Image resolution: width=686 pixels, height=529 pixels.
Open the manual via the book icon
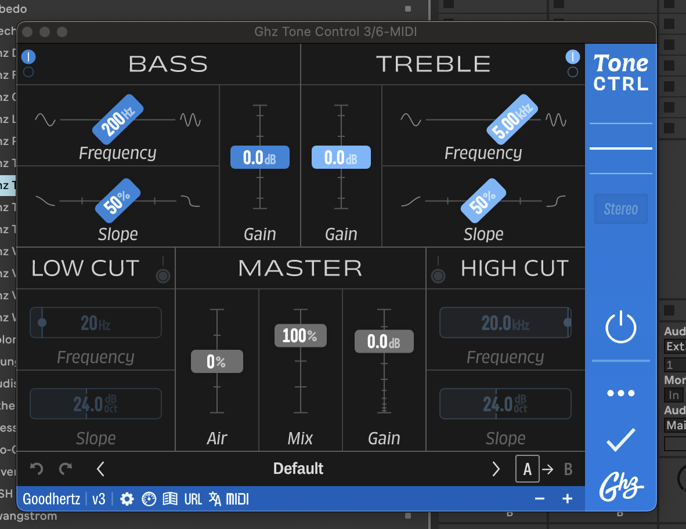point(170,498)
